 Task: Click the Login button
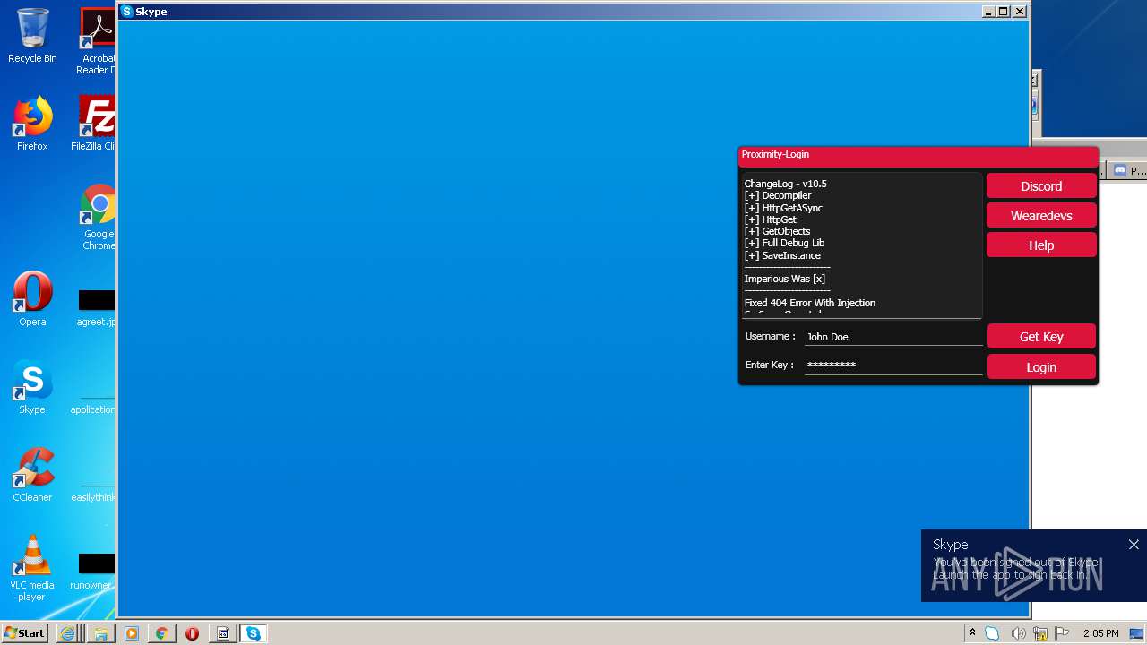pyautogui.click(x=1041, y=367)
